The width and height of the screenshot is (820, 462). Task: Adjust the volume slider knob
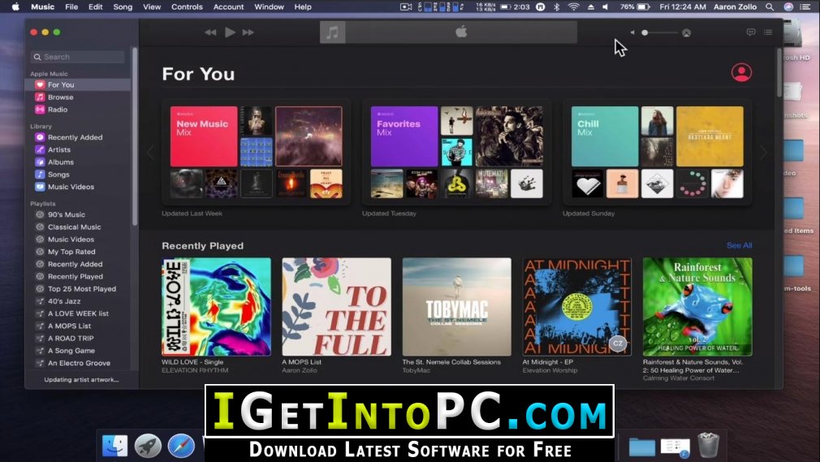tap(645, 32)
